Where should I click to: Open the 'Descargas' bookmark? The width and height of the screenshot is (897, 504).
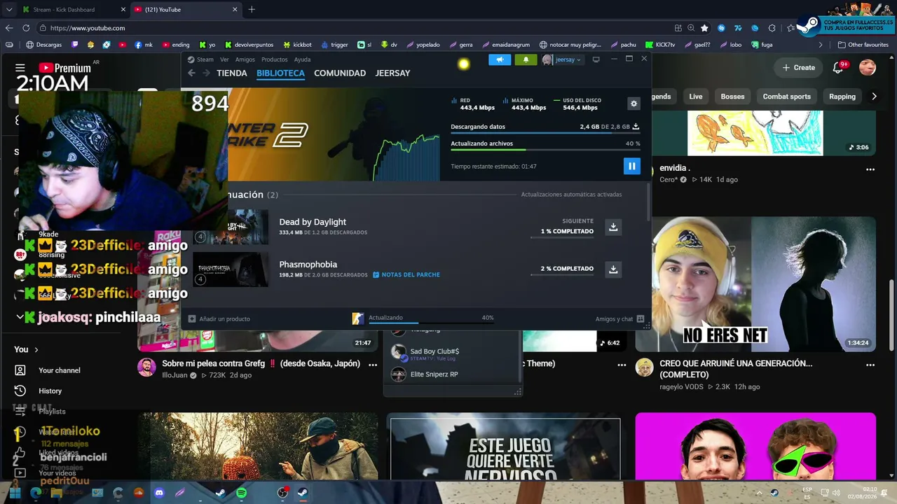(x=43, y=45)
